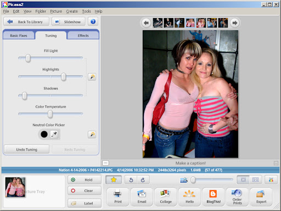Open the View menu
Viewport: 281px width, 211px height.
tap(27, 12)
